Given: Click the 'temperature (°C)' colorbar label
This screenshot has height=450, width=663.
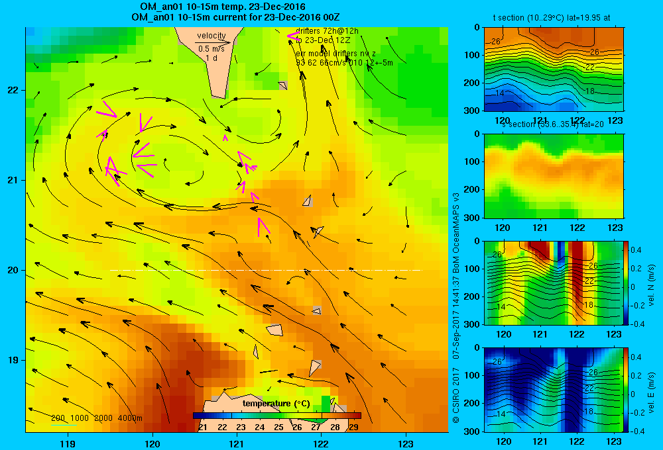Looking at the screenshot, I should click(276, 404).
